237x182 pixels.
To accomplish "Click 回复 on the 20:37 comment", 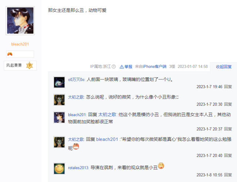I will (228, 129).
